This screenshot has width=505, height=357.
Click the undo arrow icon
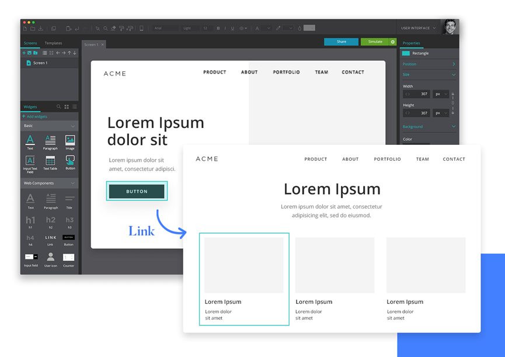tap(77, 29)
